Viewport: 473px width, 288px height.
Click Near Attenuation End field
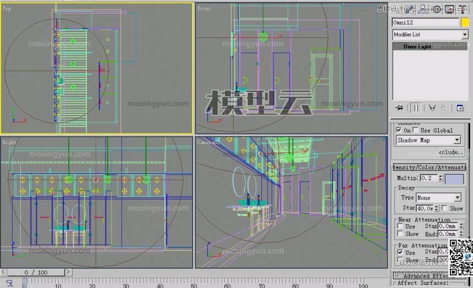tap(448, 234)
